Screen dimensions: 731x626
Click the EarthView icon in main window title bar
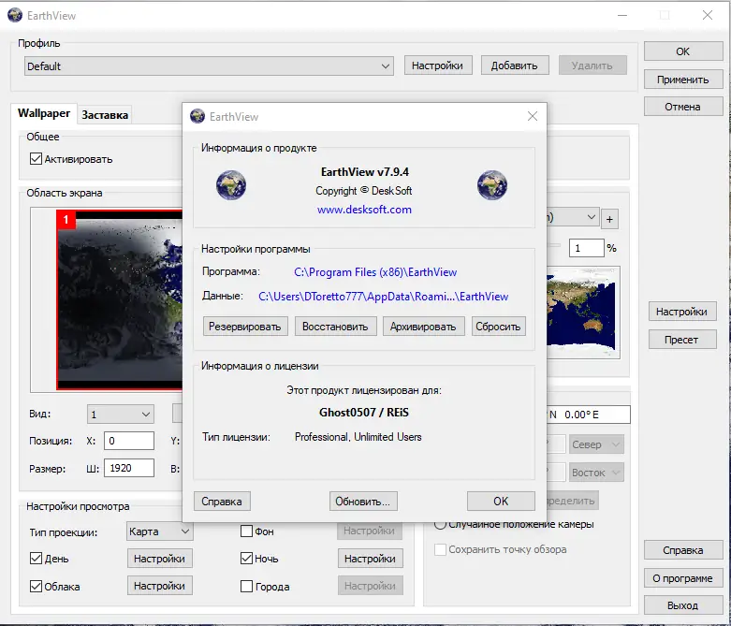click(x=15, y=15)
